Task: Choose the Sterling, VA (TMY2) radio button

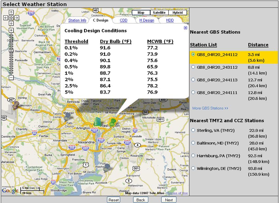Action: coord(193,130)
